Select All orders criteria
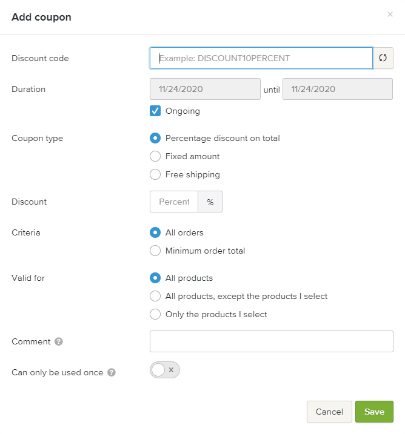Image resolution: width=405 pixels, height=434 pixels. (155, 232)
